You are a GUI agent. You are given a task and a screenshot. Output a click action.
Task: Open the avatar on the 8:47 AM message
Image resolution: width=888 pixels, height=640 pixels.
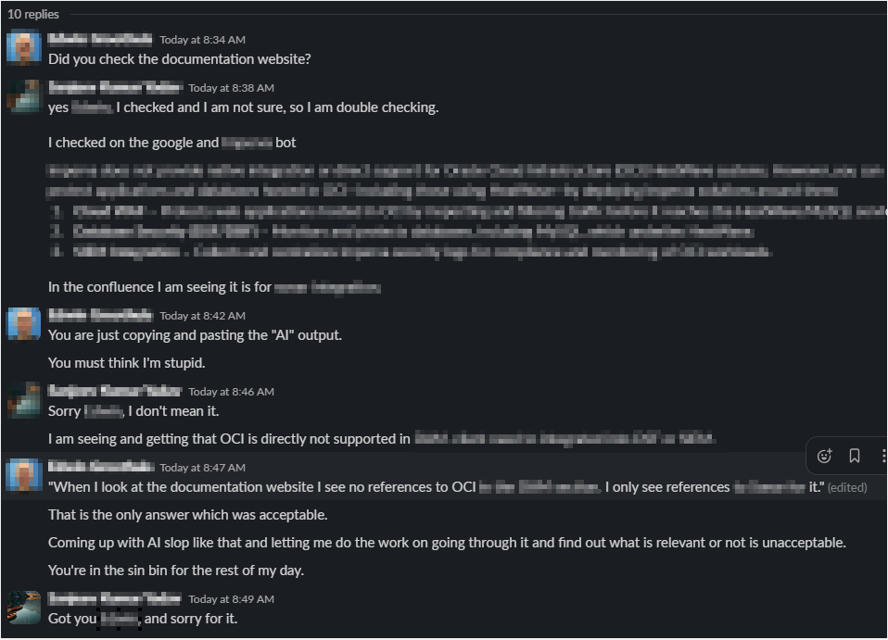coord(24,476)
